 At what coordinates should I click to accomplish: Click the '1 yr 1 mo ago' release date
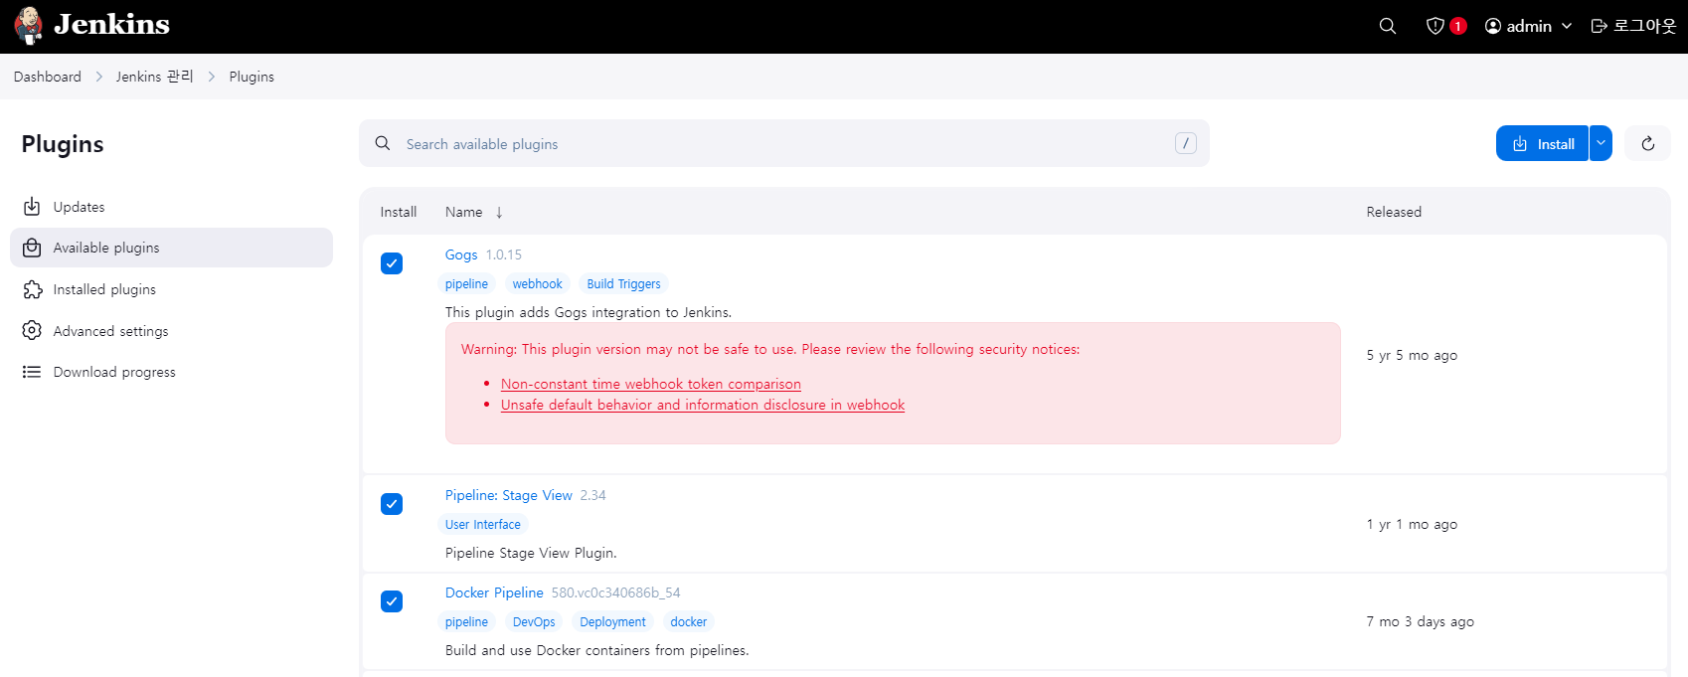coord(1412,524)
